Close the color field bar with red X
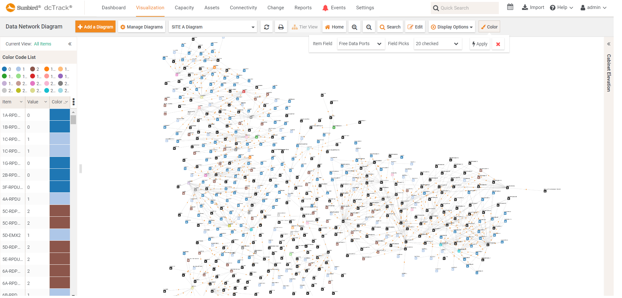This screenshot has height=298, width=622. coord(498,44)
